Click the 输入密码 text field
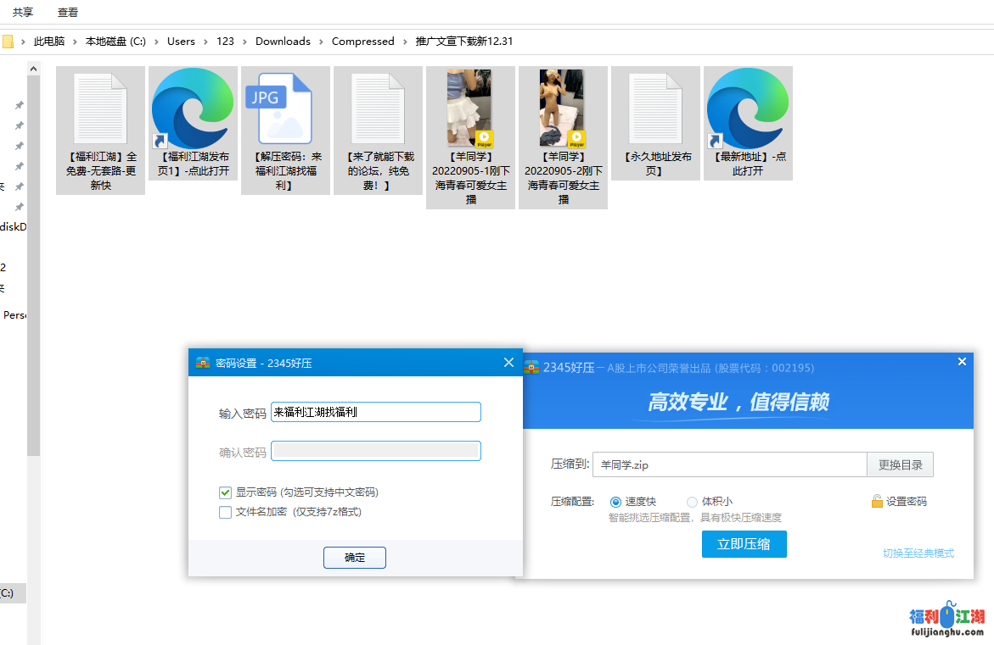Viewport: 994px width, 645px height. [x=375, y=413]
